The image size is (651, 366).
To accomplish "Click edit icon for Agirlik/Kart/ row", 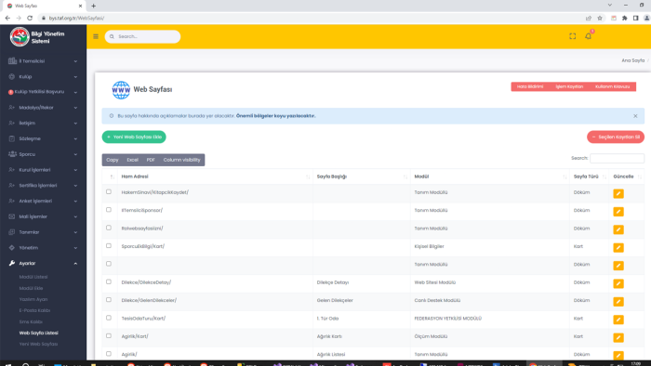I will [x=618, y=338].
